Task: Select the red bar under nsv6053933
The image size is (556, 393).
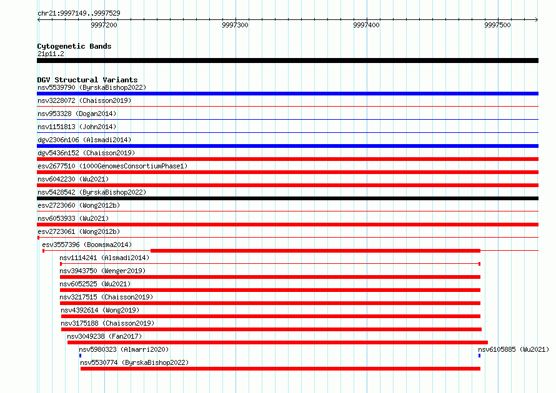Action: coord(287,225)
